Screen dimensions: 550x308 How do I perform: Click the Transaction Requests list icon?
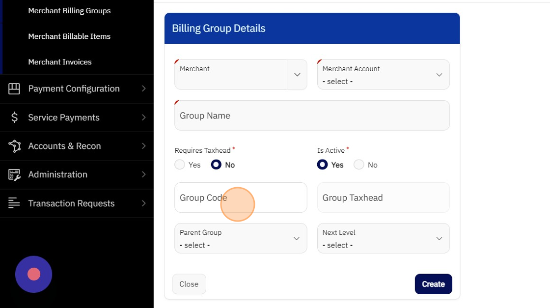click(x=14, y=203)
